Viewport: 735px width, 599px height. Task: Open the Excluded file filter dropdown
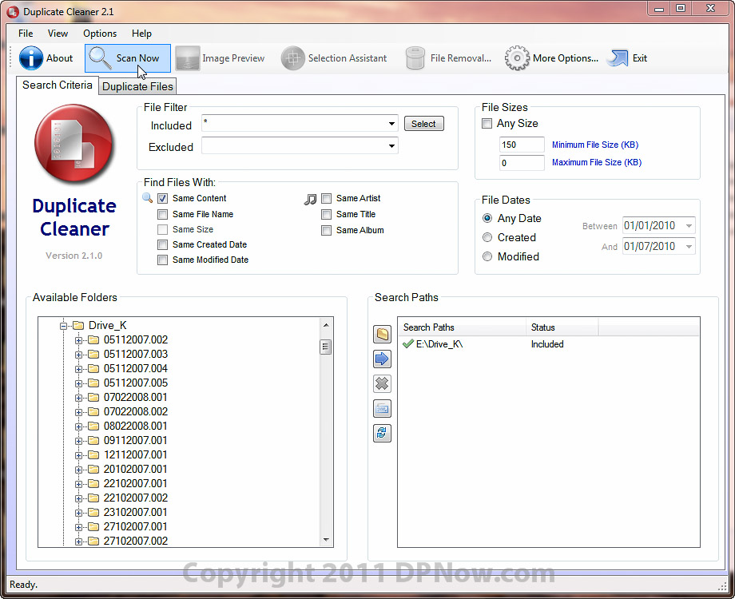click(x=391, y=146)
